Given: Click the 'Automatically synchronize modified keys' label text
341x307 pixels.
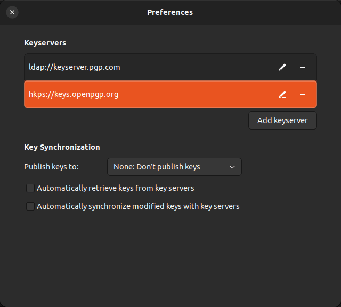Looking at the screenshot, I should click(x=138, y=206).
